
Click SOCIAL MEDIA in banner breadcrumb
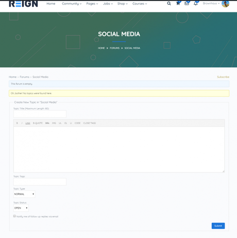(132, 48)
